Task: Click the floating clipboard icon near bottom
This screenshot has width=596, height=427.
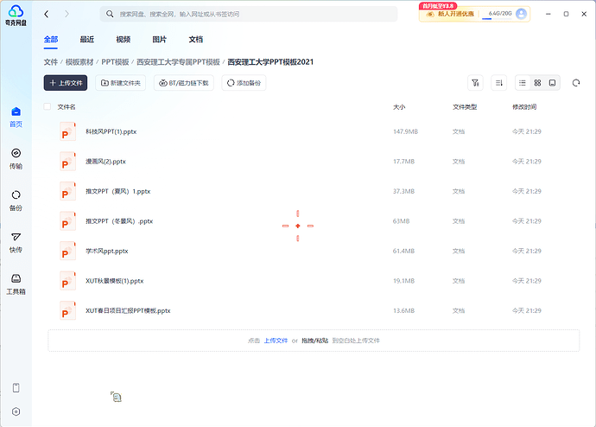Action: point(116,397)
